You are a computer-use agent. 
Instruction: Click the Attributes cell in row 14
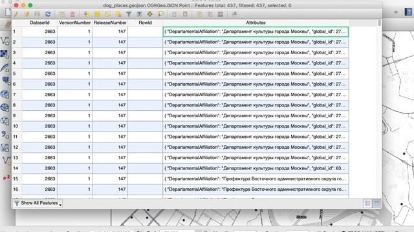tap(256, 168)
